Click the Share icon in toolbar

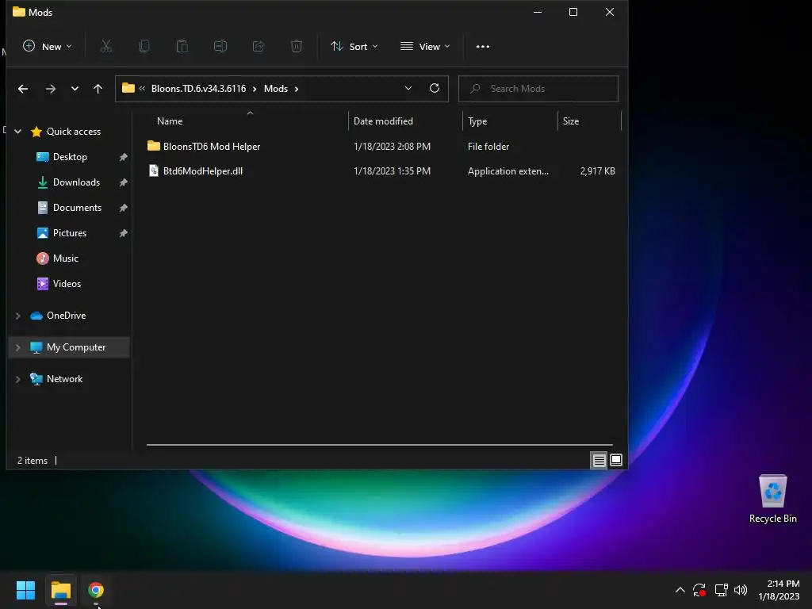259,47
